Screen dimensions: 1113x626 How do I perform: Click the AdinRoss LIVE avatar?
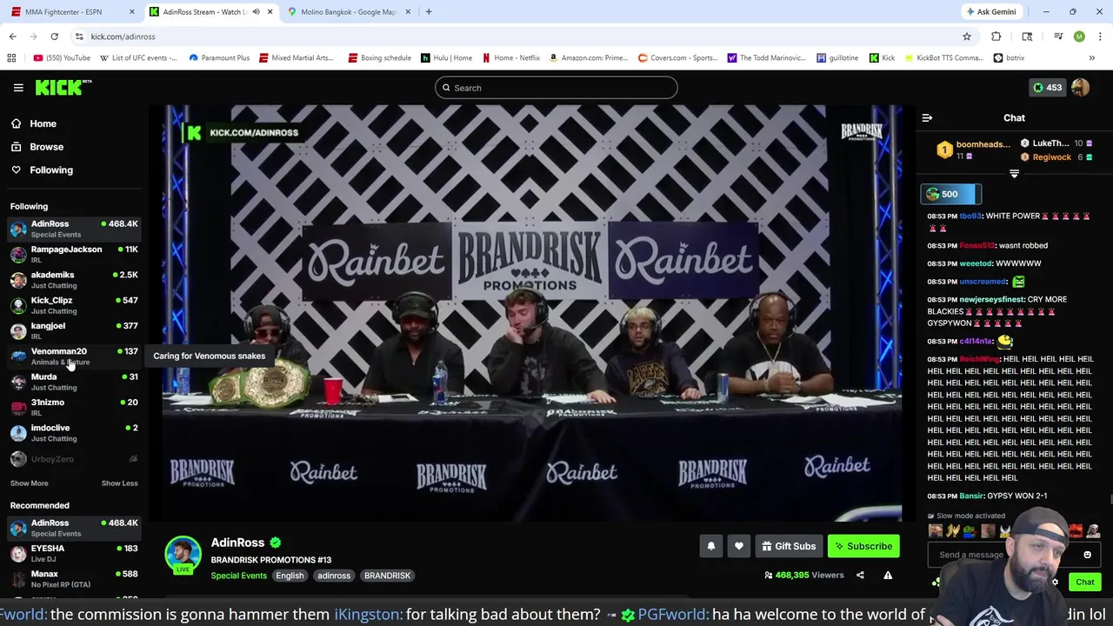tap(183, 556)
